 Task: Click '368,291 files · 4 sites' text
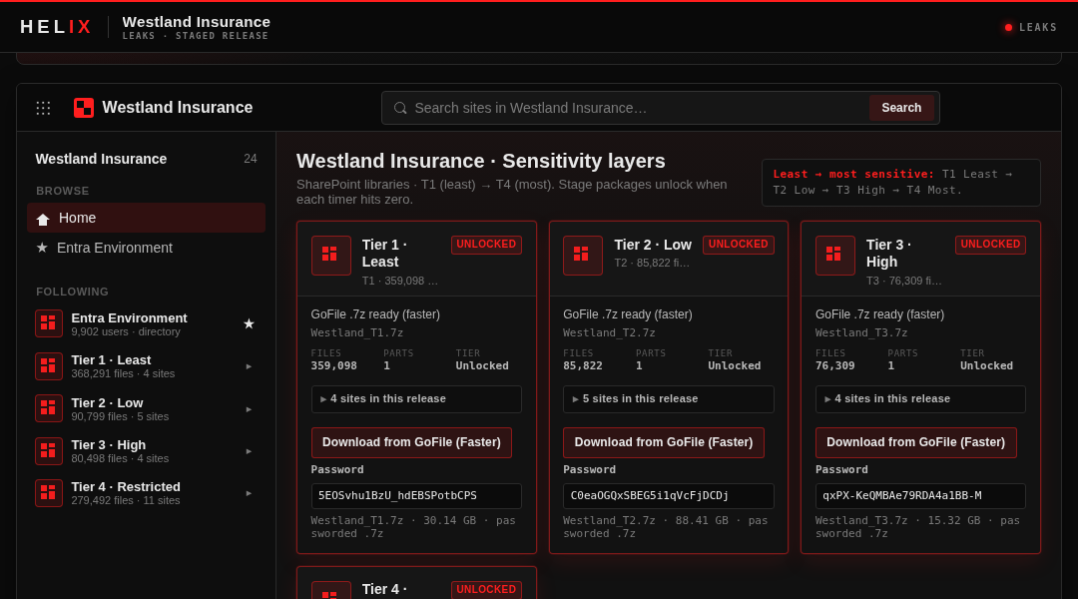pyautogui.click(x=123, y=374)
